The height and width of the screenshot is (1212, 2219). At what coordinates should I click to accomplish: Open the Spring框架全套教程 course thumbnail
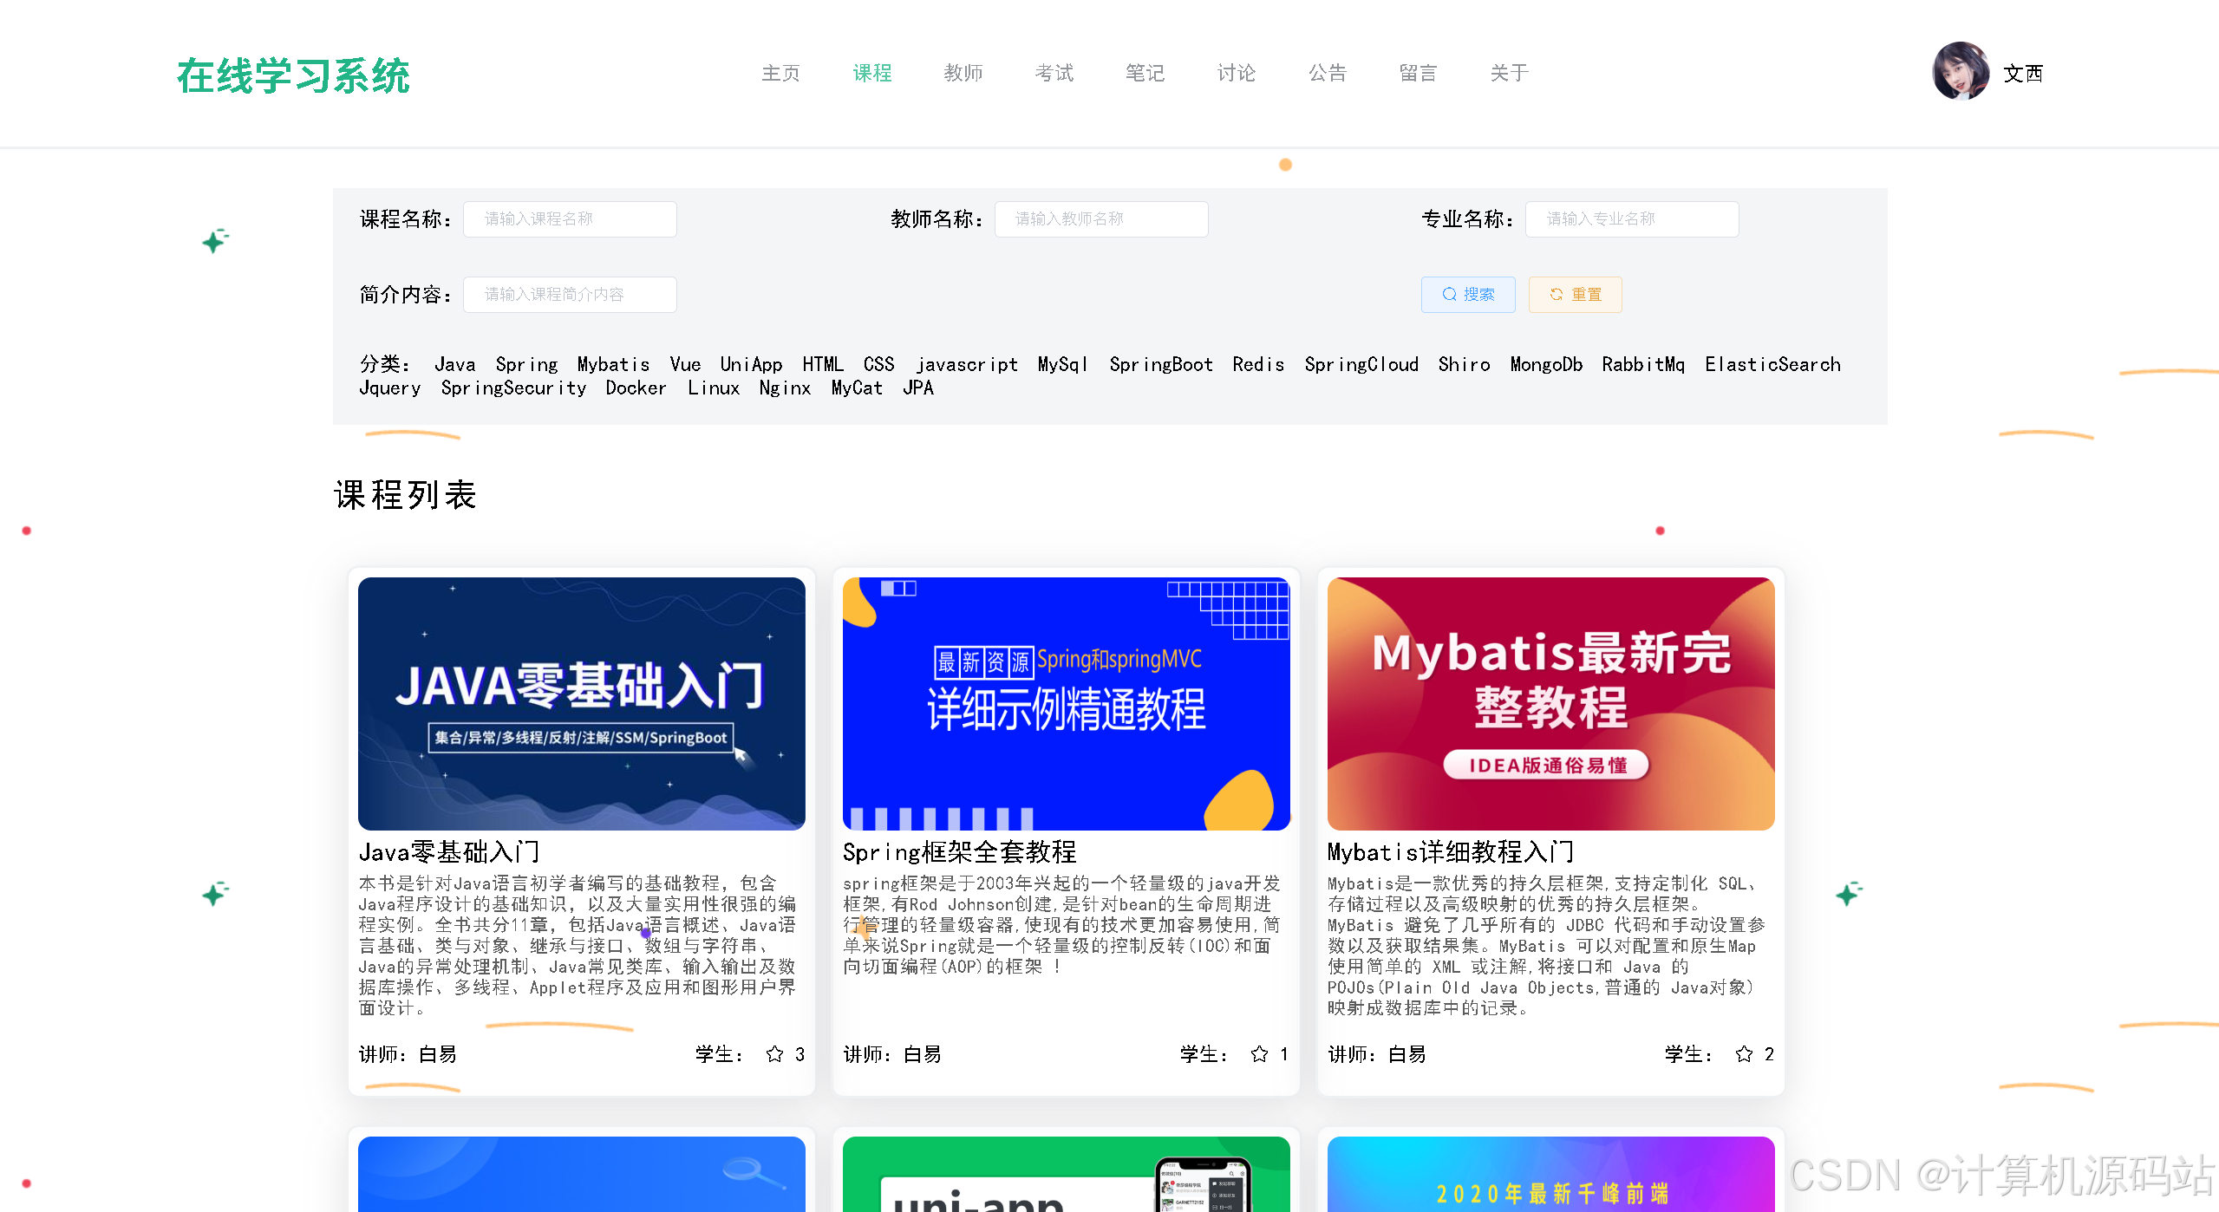1066,703
